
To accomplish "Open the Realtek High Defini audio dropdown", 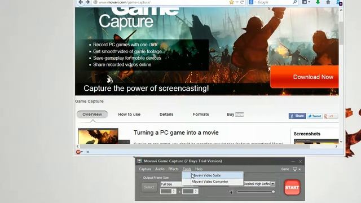I will [273, 184].
